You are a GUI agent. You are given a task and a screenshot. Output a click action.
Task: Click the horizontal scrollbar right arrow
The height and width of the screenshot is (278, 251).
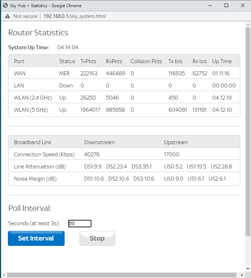tap(243, 275)
